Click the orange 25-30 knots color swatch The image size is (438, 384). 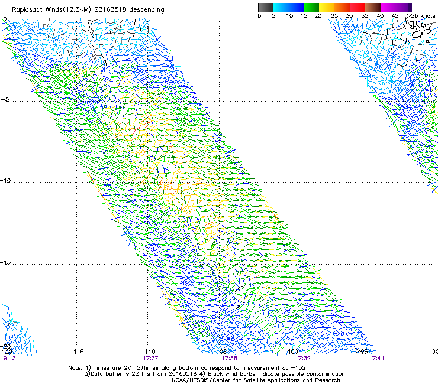tap(342, 7)
